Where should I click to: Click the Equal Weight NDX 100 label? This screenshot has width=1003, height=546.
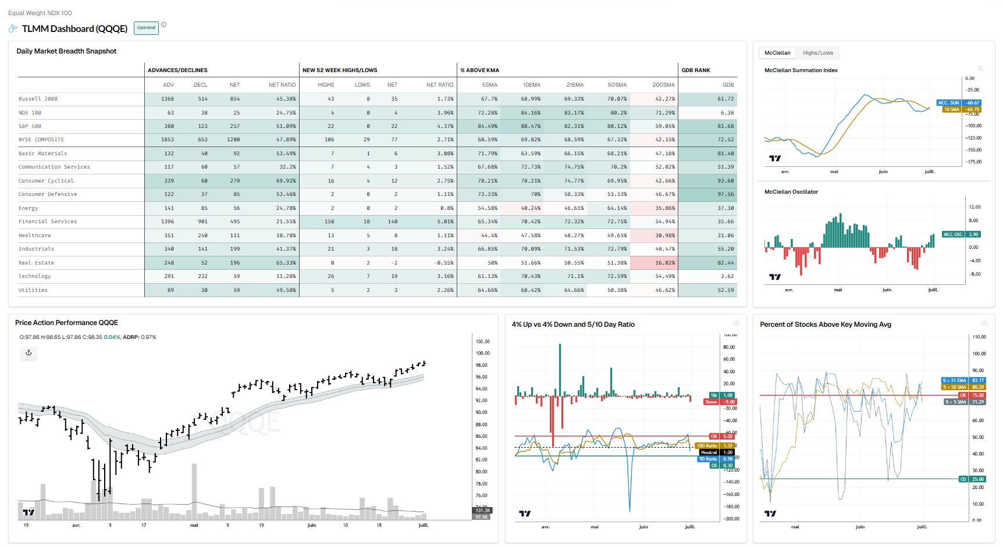tap(40, 13)
